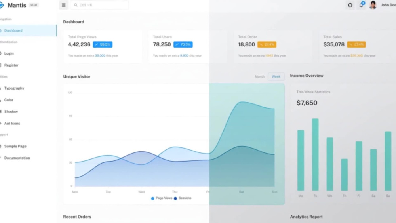396x223 pixels.
Task: Click the Page Views legend label
Action: (164, 198)
